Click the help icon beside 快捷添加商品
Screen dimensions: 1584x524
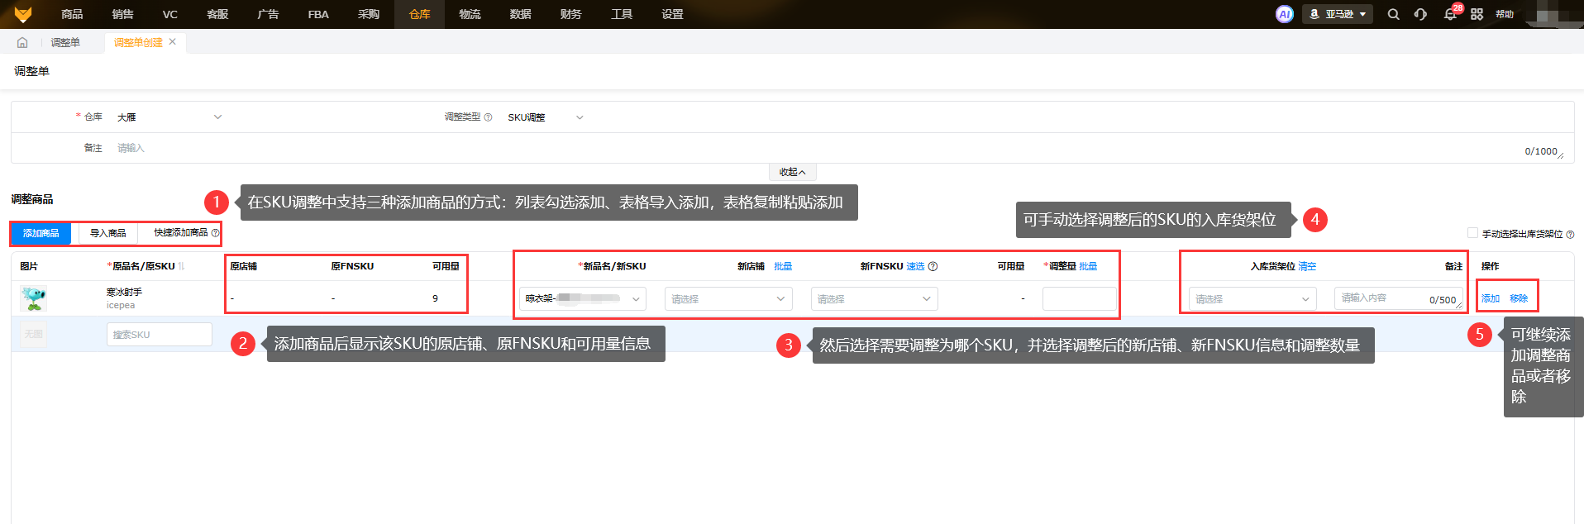click(215, 233)
